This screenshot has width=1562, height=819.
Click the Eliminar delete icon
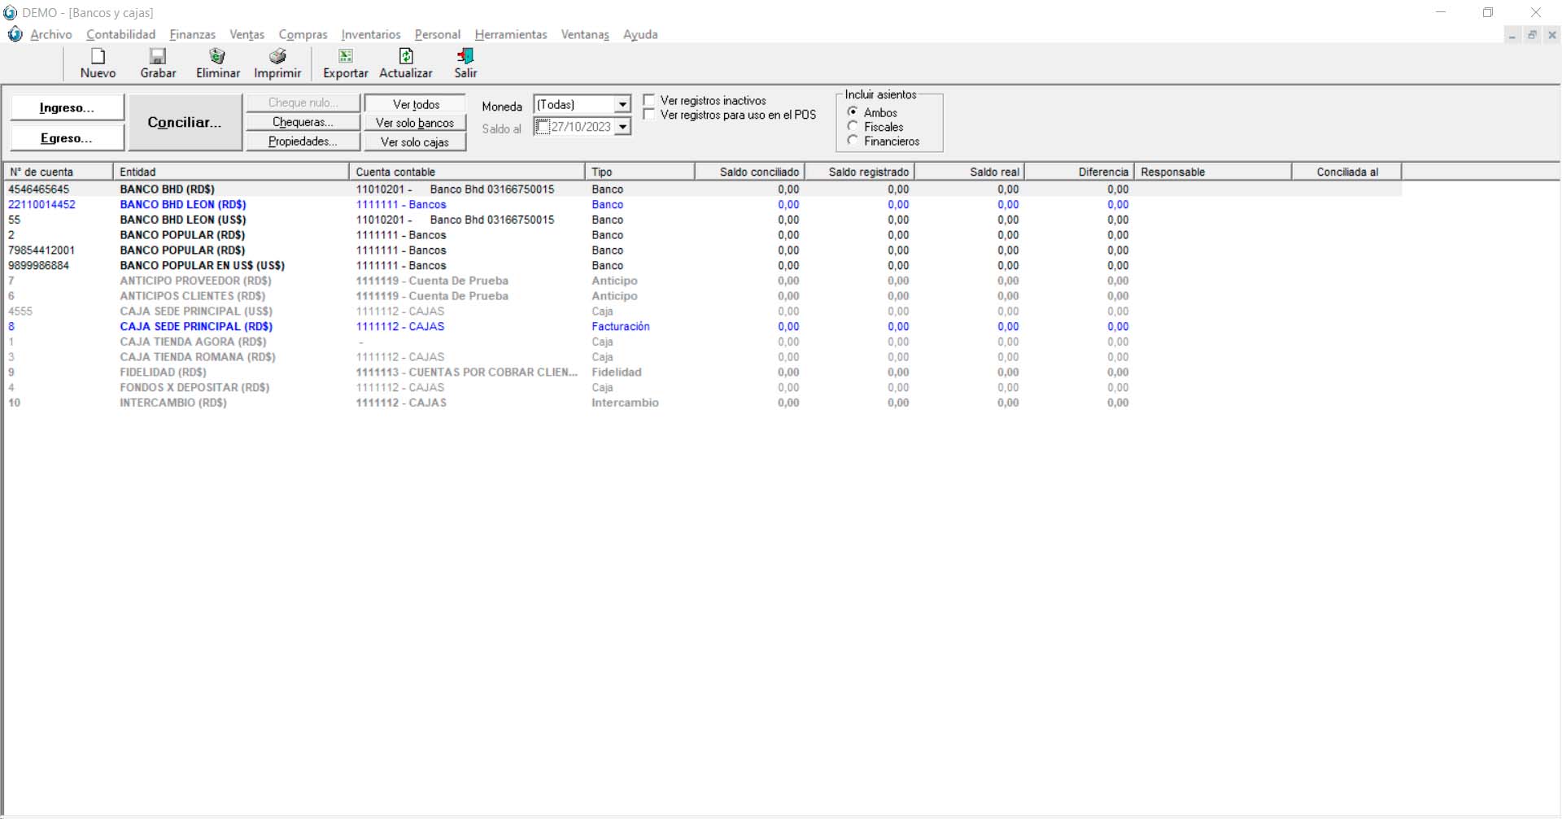(x=217, y=56)
